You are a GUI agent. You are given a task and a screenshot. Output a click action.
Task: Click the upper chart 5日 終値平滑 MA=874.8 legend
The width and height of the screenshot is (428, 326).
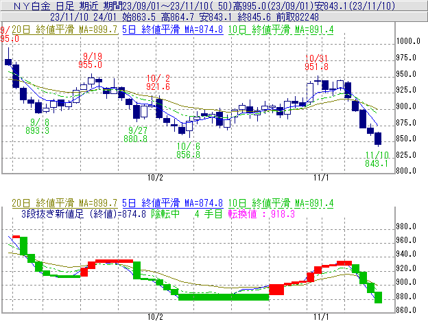click(173, 30)
